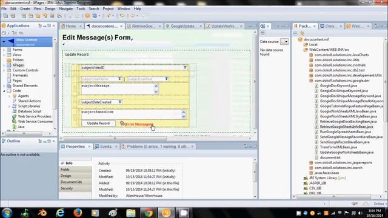Open the File menu
This screenshot has width=388, height=218.
4,8
